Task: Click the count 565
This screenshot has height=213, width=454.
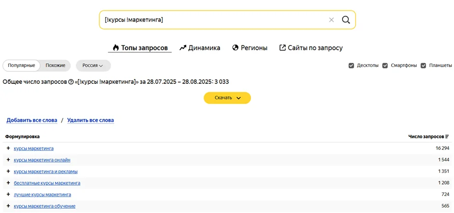Action: [x=446, y=206]
